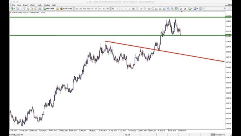Screen dimensions: 241x136
Task: Expand the New Chart dropdown arrow
Action: click(14, 9)
